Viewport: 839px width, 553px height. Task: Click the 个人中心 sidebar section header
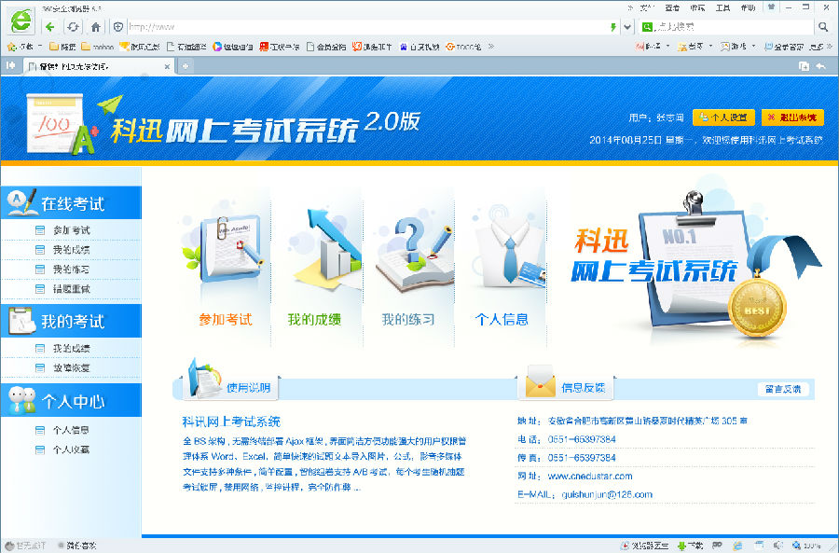pos(71,400)
